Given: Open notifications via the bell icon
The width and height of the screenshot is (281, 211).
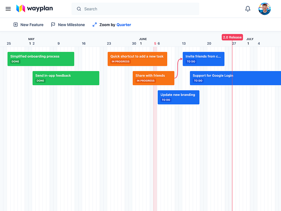Looking at the screenshot, I should pos(248,9).
